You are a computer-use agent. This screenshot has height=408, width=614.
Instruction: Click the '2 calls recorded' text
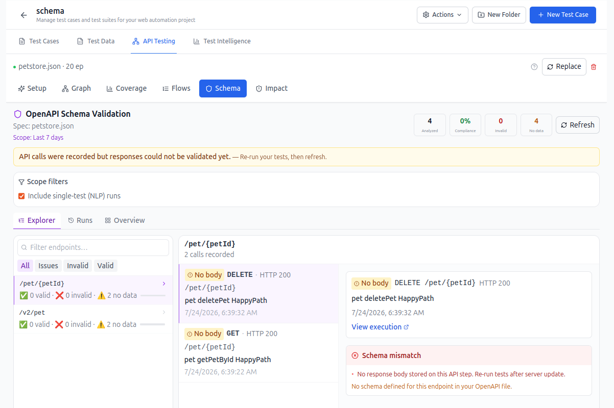pyautogui.click(x=209, y=254)
